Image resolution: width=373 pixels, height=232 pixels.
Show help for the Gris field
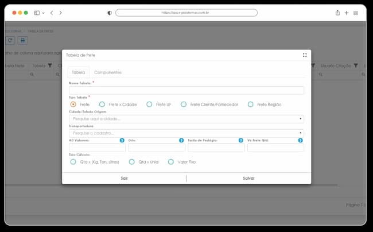tap(181, 140)
